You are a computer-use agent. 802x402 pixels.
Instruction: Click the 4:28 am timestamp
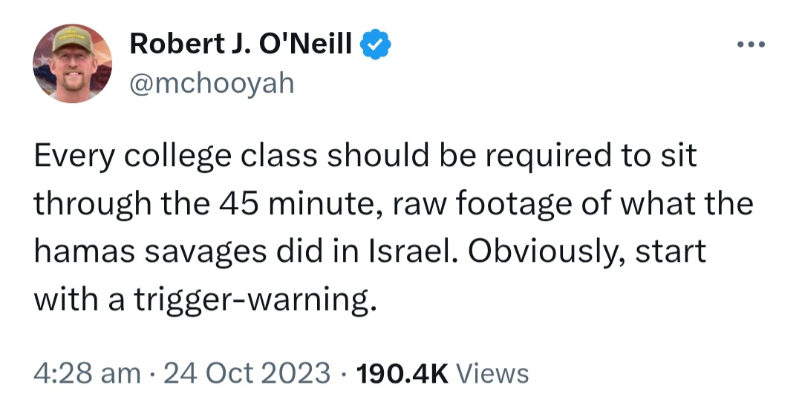[x=88, y=373]
